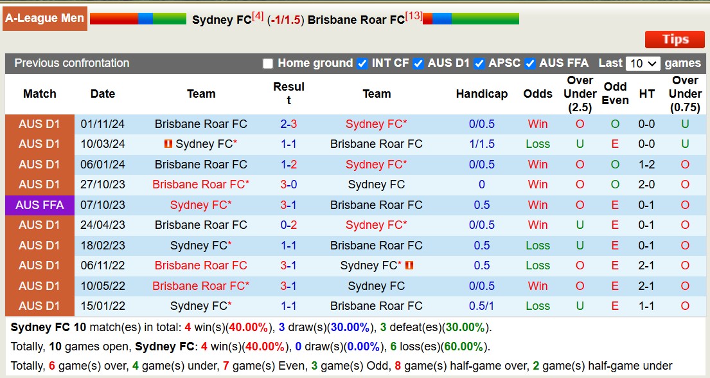
Task: Select the A-League Men competition badge
Action: 44,18
